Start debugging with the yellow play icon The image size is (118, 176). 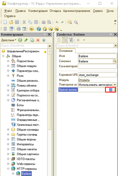[32, 29]
